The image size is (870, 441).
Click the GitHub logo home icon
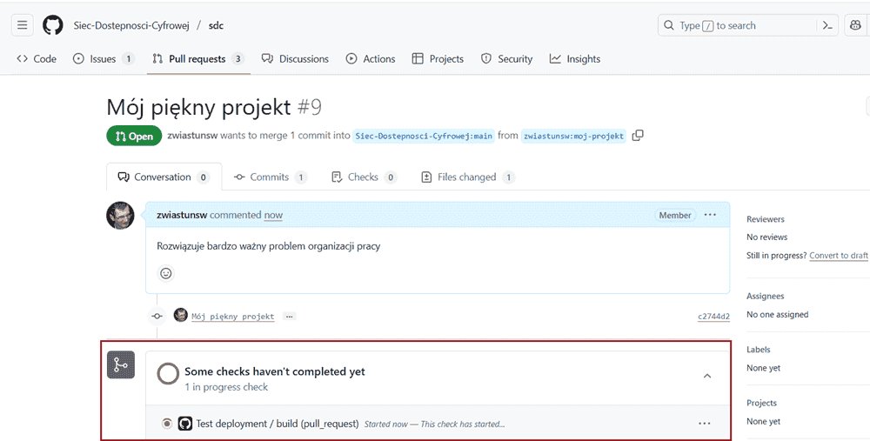click(53, 25)
